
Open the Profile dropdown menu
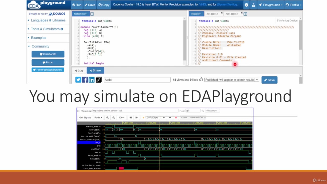click(293, 5)
